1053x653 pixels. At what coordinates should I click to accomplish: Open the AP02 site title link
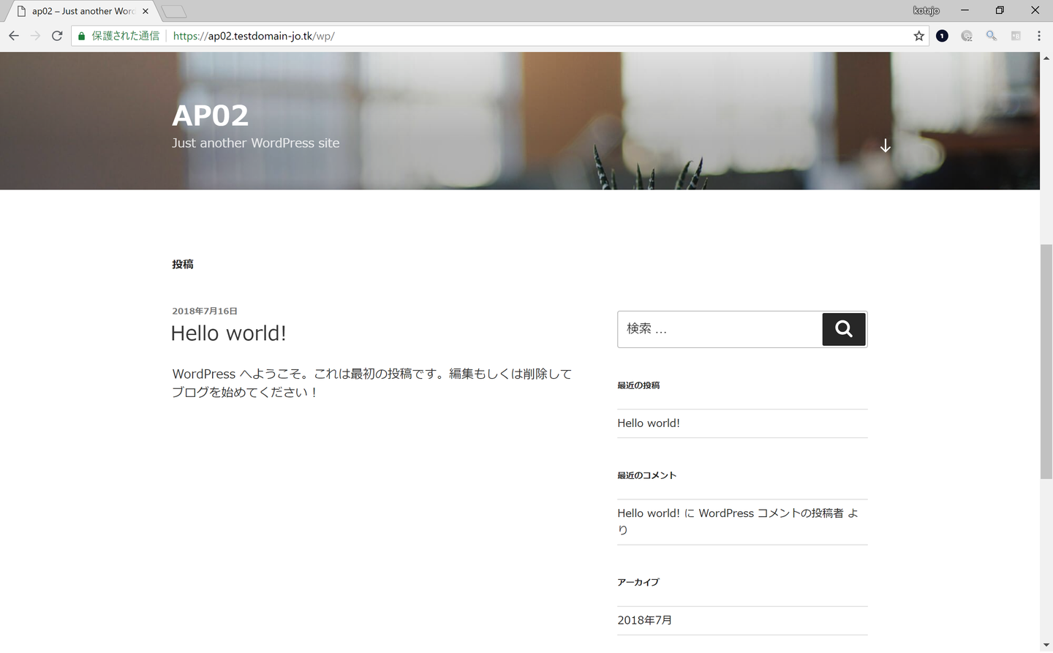(210, 116)
